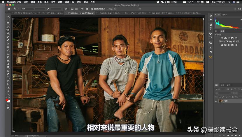Image resolution: width=242 pixels, height=137 pixels.
Task: Click default colors mini icon
Action: point(6,98)
